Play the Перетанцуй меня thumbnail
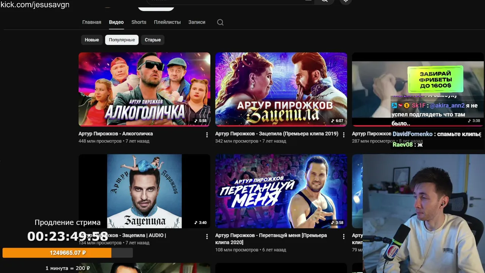 [281, 191]
